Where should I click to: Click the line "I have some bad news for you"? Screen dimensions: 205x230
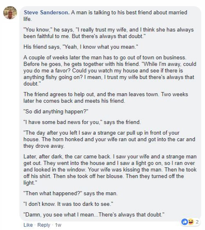point(82,122)
